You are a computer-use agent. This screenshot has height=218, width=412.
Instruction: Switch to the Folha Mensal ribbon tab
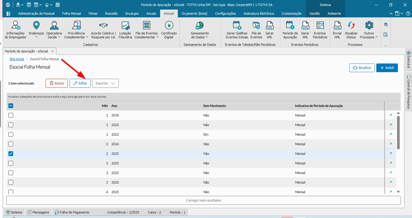pyautogui.click(x=71, y=13)
